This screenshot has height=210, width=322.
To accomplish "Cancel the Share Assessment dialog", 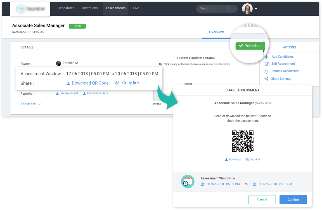I will pyautogui.click(x=262, y=200).
